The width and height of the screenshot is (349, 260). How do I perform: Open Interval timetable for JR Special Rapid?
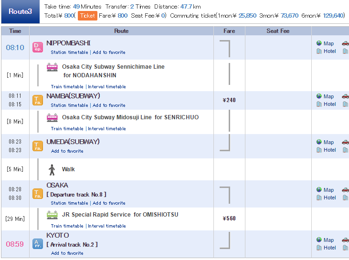(x=107, y=226)
